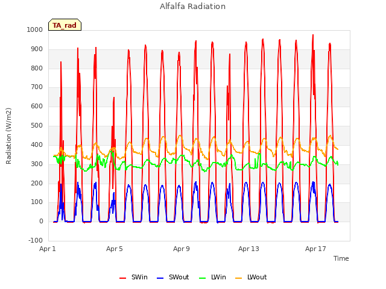
Task: Click the Apr 1 x-axis tick label
Action: click(48, 249)
